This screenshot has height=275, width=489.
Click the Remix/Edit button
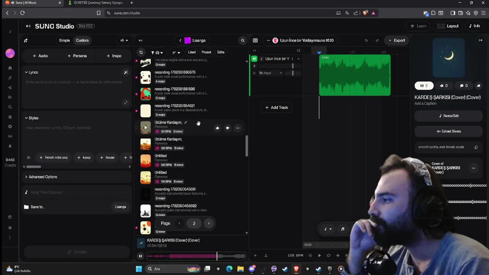[x=449, y=116]
